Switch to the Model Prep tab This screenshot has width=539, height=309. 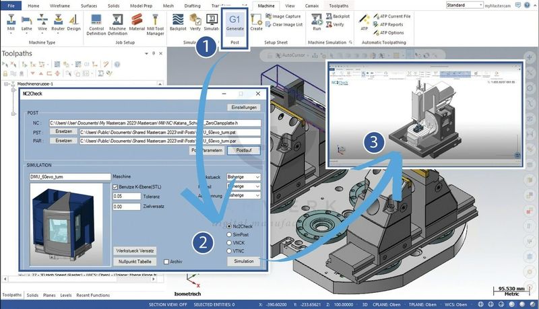coord(141,5)
